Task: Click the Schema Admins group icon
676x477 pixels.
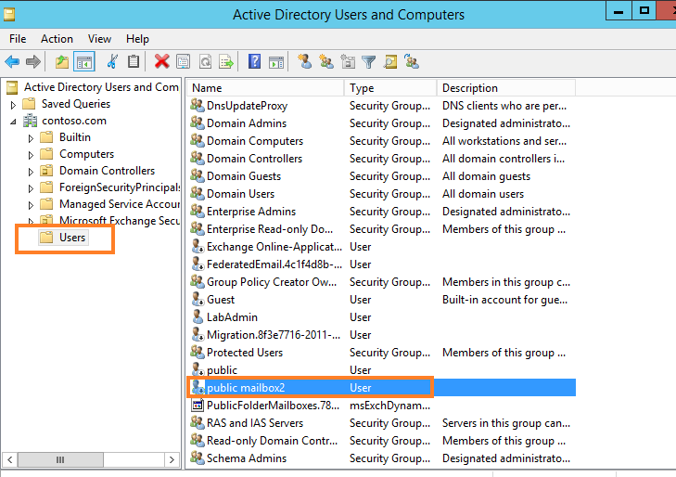Action: coord(198,458)
